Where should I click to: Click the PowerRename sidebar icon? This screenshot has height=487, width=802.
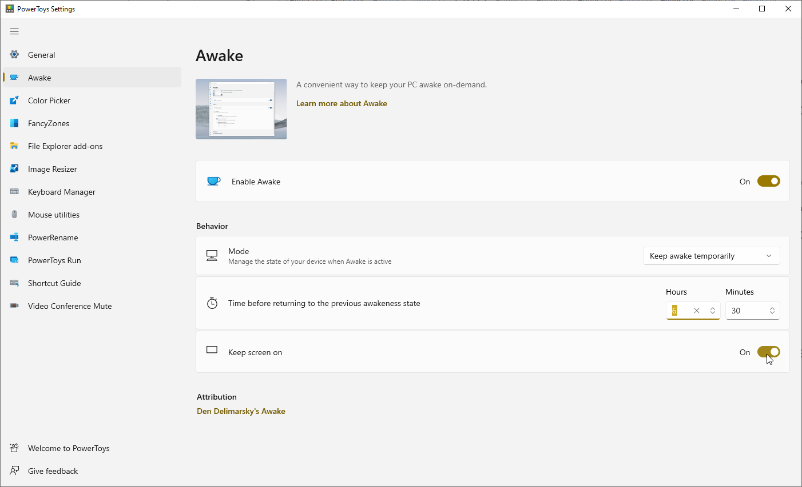pyautogui.click(x=14, y=238)
